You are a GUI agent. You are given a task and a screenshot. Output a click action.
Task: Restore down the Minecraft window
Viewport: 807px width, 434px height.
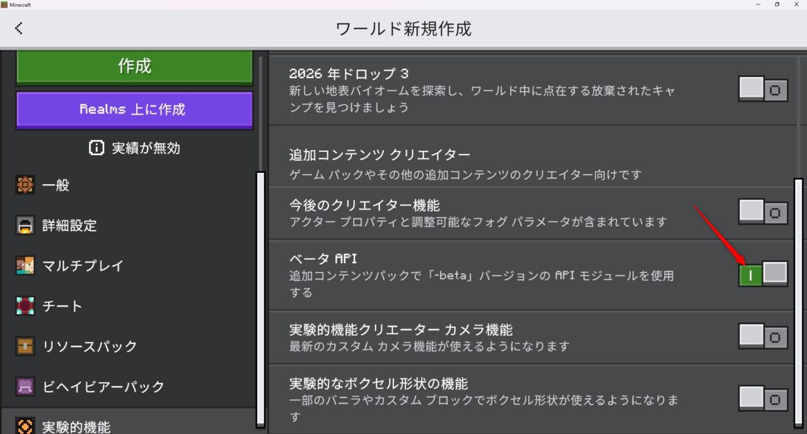pyautogui.click(x=777, y=4)
